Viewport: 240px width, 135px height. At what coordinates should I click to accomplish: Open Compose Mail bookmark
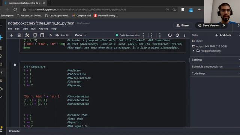[82, 16]
